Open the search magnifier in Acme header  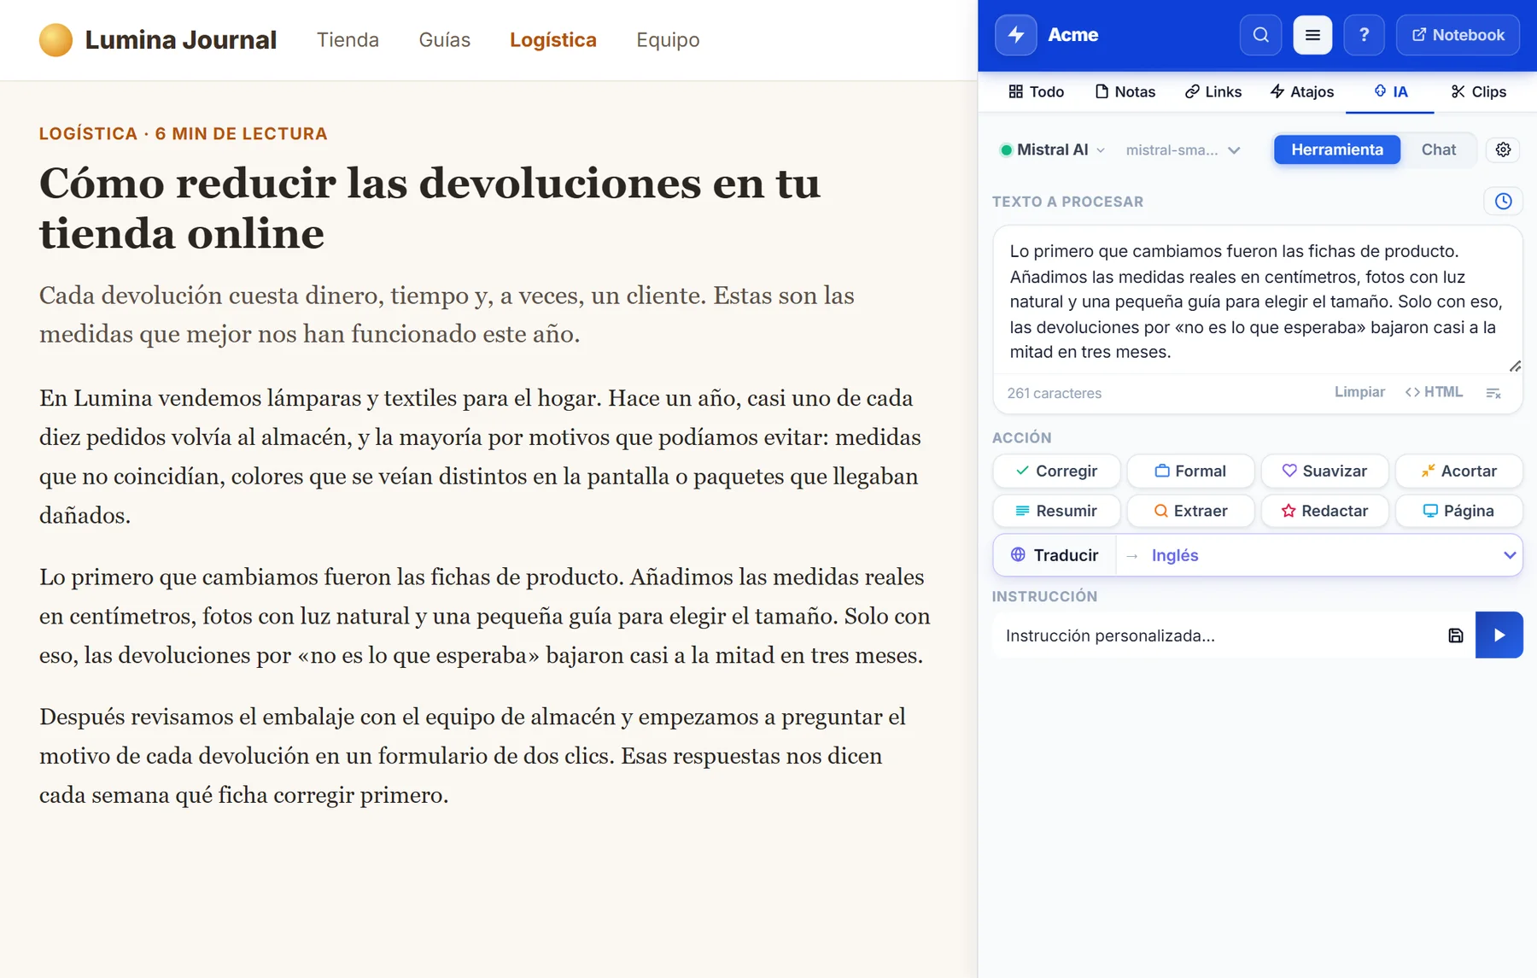click(1260, 35)
